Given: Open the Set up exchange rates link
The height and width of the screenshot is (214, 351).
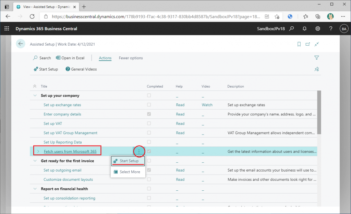Looking at the screenshot, I should pos(62,105).
